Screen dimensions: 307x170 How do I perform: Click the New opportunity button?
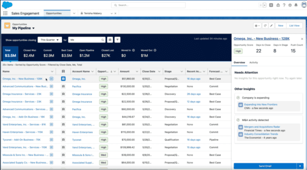(281, 26)
